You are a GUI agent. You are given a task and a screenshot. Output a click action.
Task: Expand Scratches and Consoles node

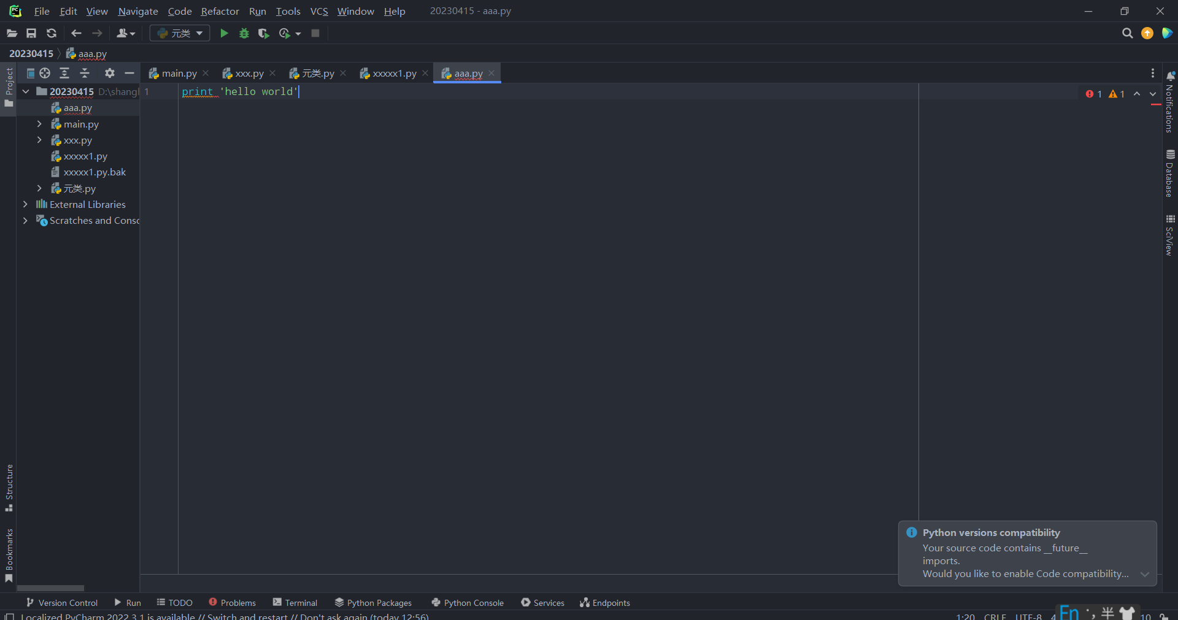[x=25, y=220]
